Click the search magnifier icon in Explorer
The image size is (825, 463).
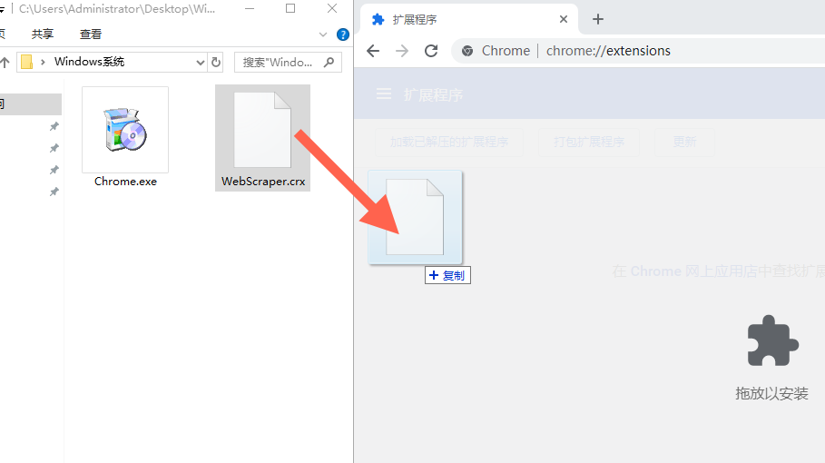click(x=329, y=62)
